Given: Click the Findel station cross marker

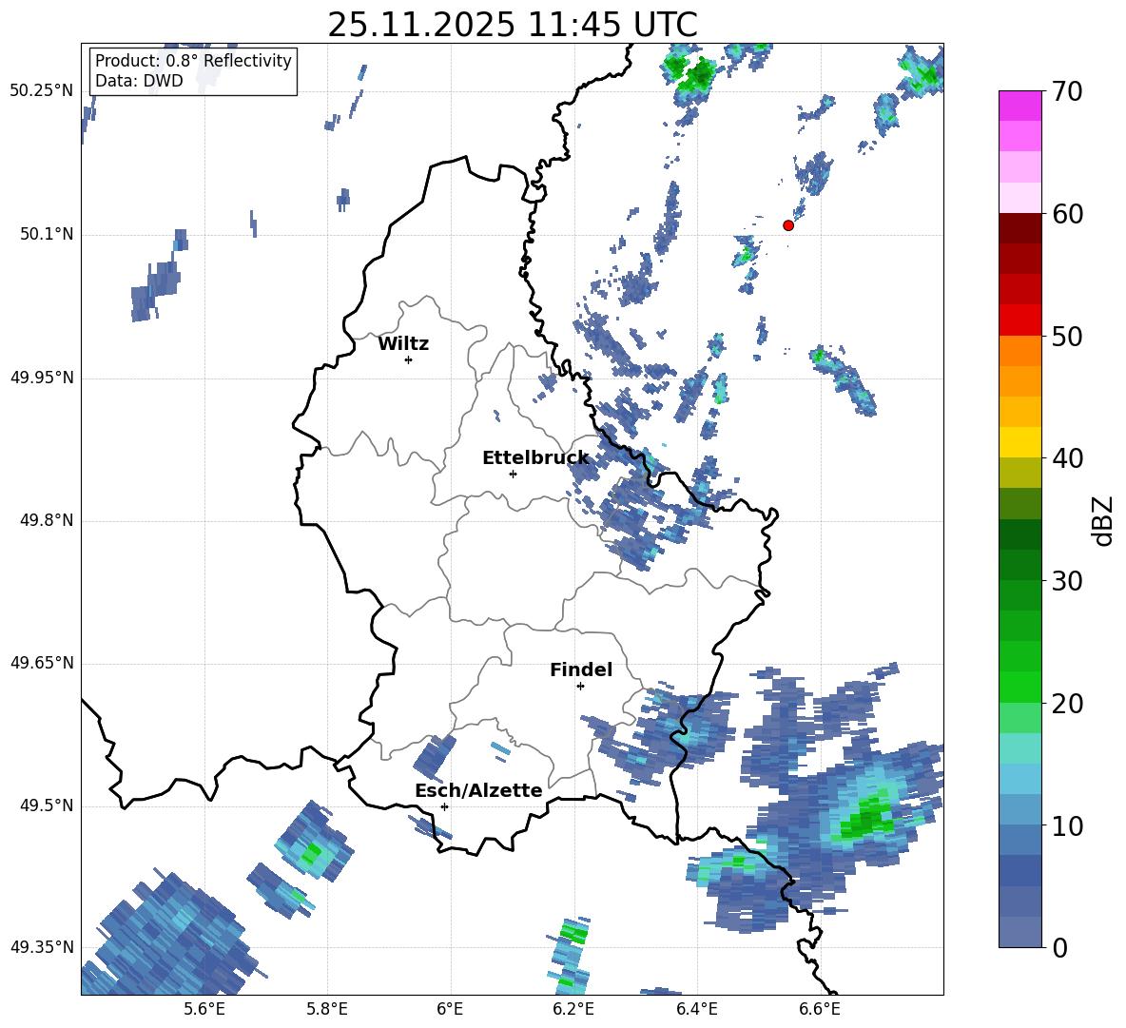Looking at the screenshot, I should [580, 686].
